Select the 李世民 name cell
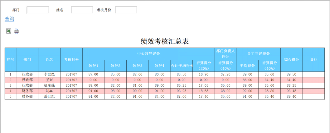Image resolution: width=330 pixels, height=133 pixels. (49, 74)
